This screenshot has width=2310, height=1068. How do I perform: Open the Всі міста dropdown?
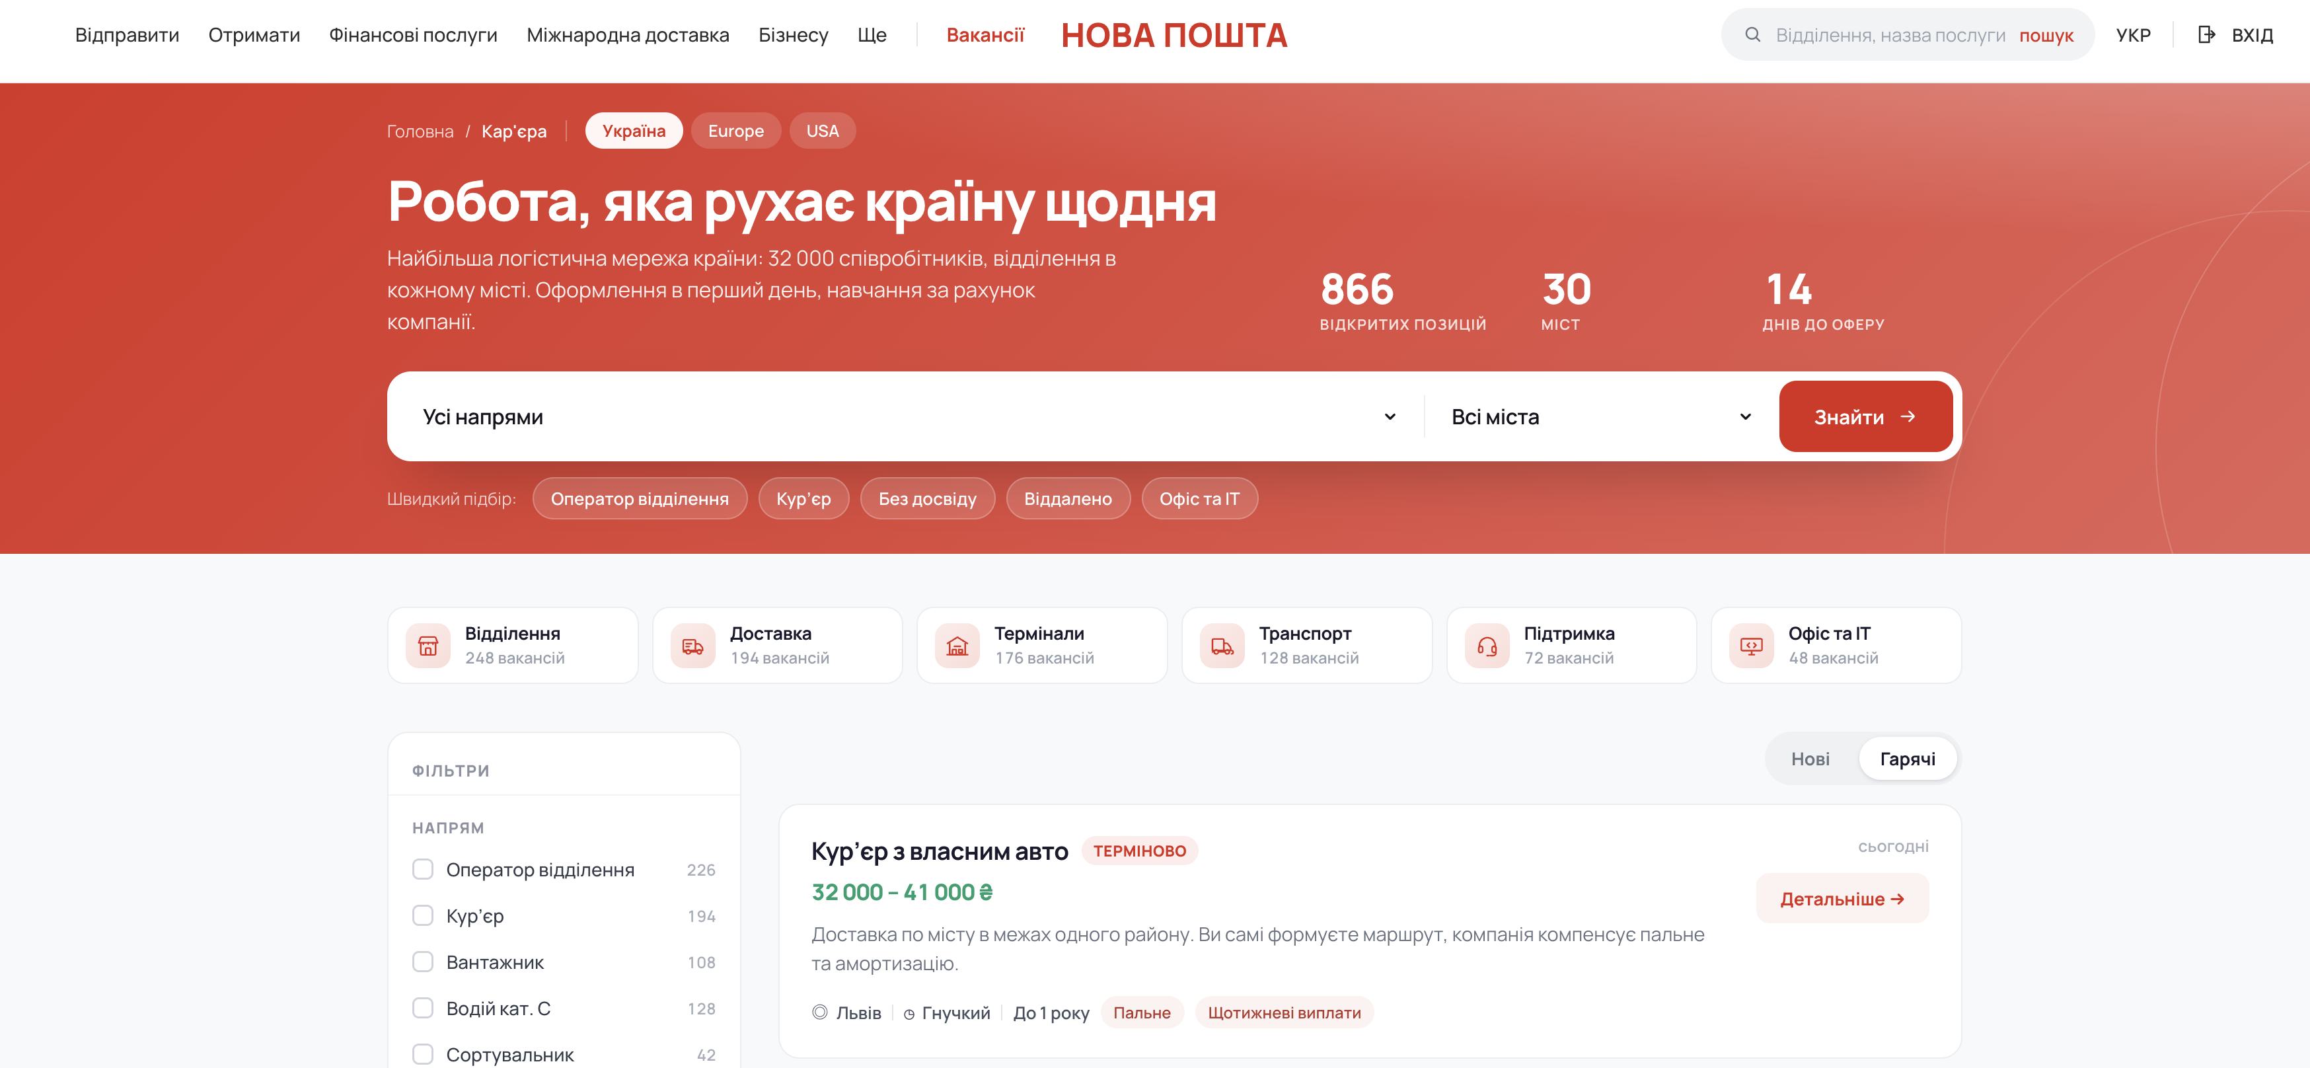tap(1600, 416)
